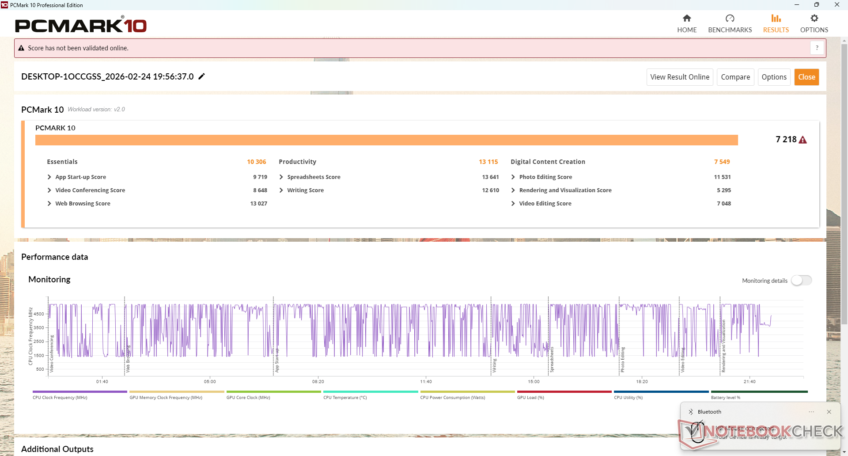Dismiss the Bluetooth notification with X
848x456 pixels.
pyautogui.click(x=829, y=412)
